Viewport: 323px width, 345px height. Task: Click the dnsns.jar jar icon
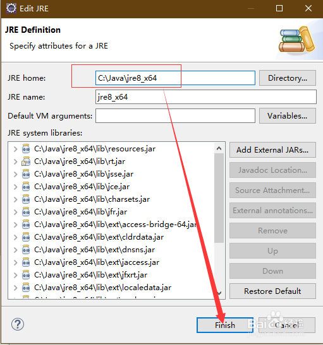click(26, 250)
